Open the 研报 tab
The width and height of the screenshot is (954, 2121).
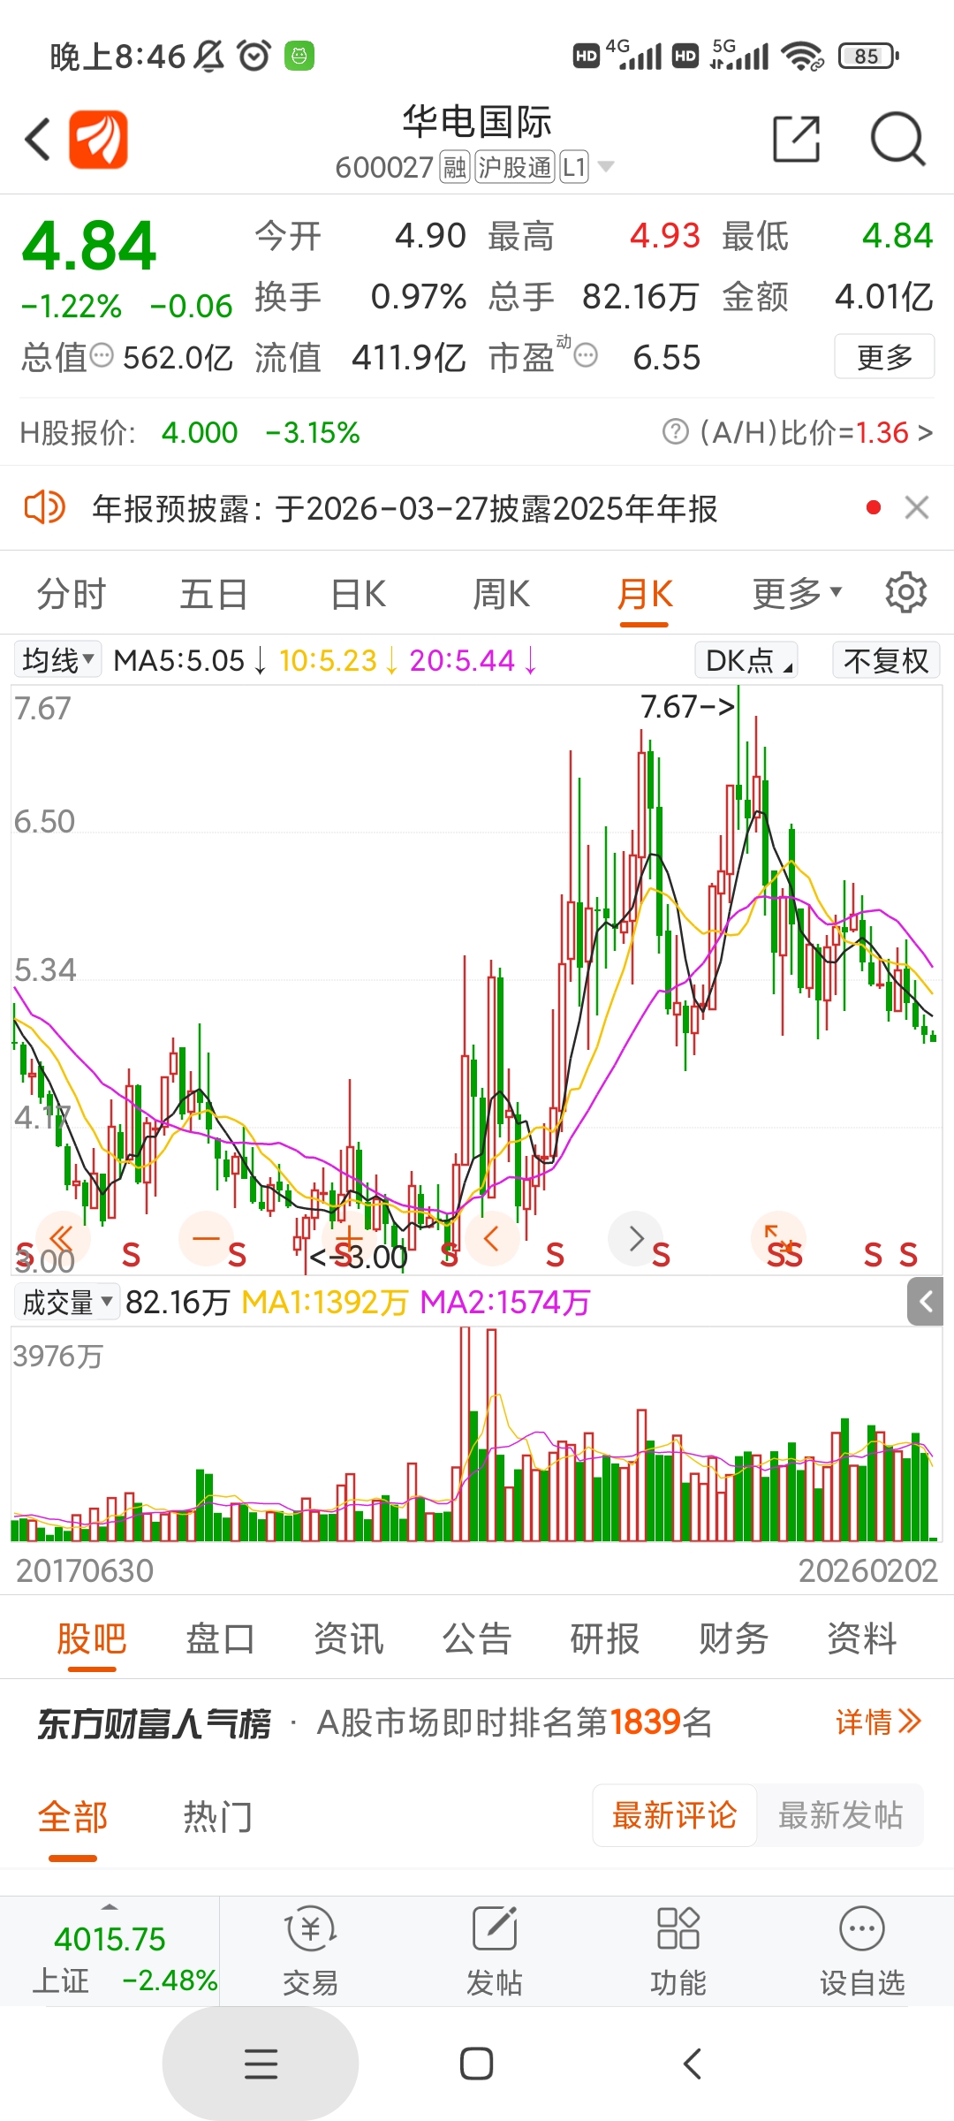[x=605, y=1638]
